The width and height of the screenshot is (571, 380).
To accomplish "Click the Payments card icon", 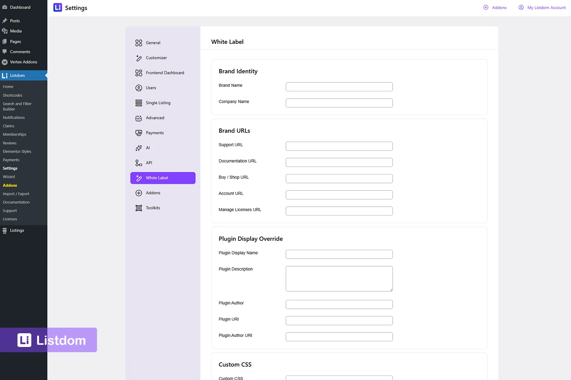I will pos(139,133).
